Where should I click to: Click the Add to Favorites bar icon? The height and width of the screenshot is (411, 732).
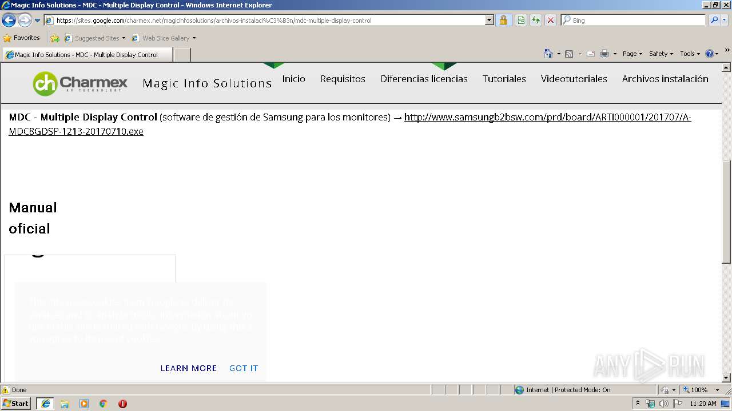pyautogui.click(x=55, y=38)
